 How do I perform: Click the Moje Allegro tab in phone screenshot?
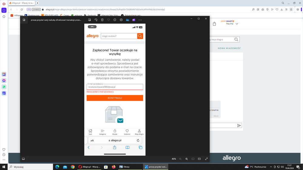139,132
